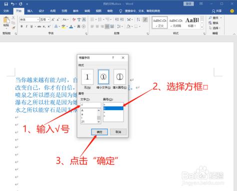Click the Paste clipboard icon

coord(6,20)
